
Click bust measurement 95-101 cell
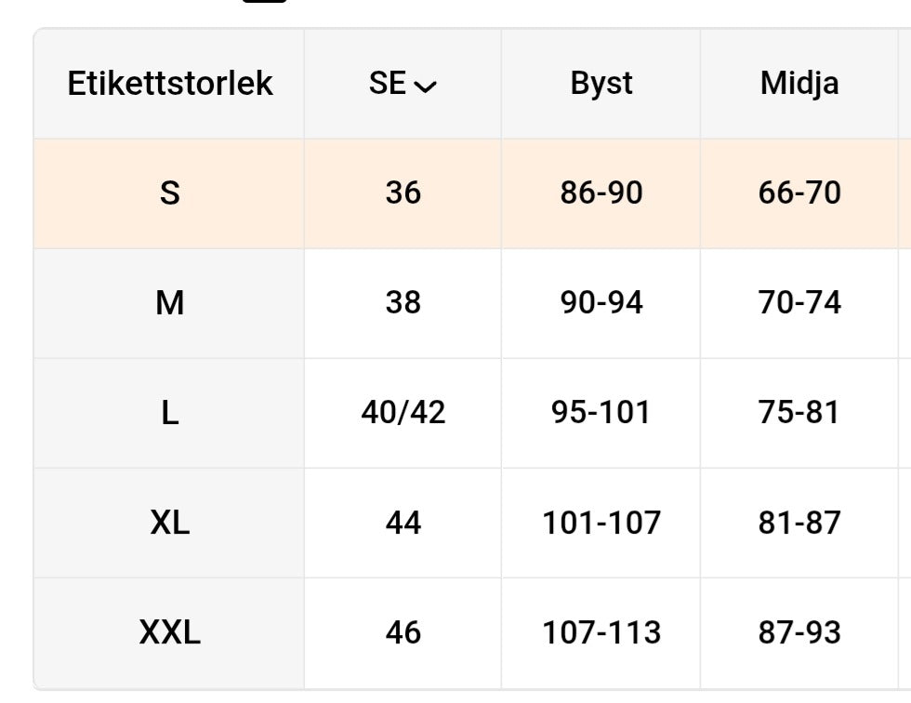pos(601,413)
